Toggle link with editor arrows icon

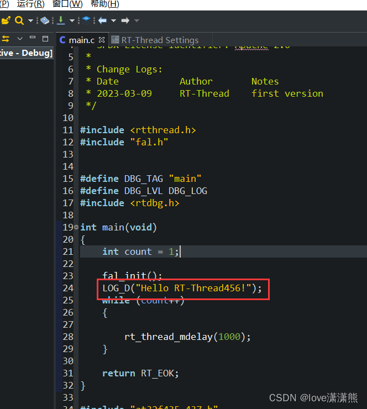point(6,39)
